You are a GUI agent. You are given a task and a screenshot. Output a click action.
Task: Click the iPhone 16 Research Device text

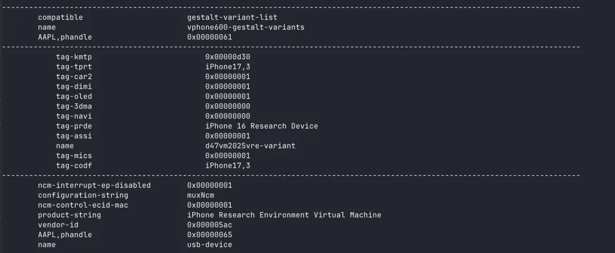click(x=261, y=126)
